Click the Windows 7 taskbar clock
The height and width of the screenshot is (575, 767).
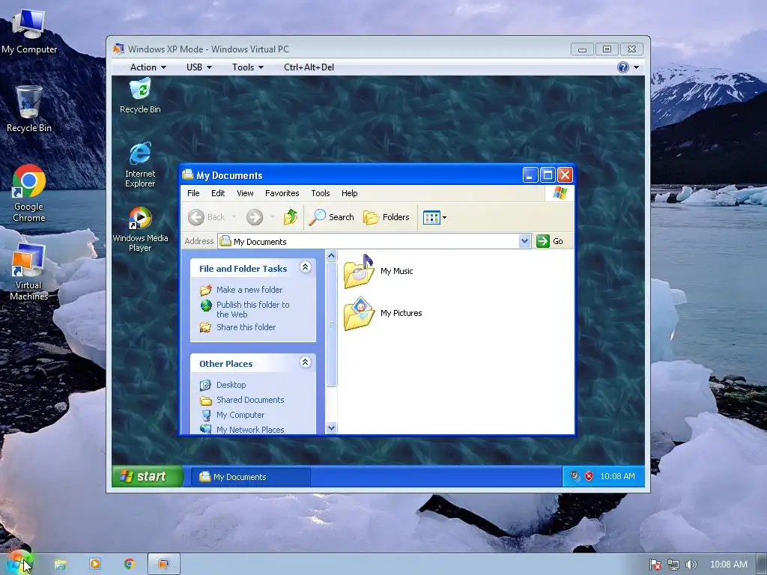coord(728,565)
